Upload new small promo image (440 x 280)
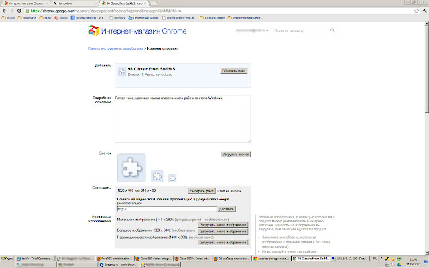Image resolution: width=429 pixels, height=268 pixels. click(223, 225)
